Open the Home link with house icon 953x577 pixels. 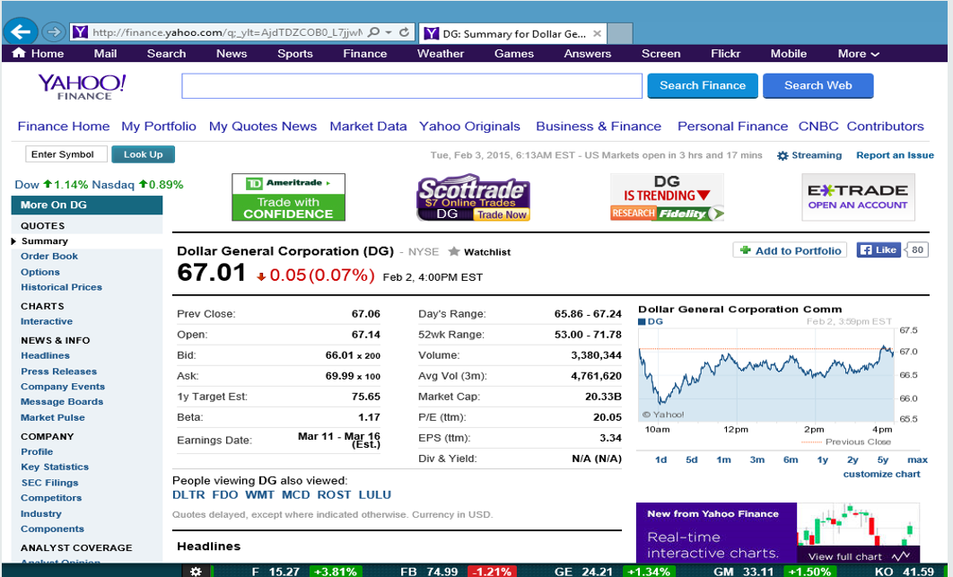click(38, 54)
